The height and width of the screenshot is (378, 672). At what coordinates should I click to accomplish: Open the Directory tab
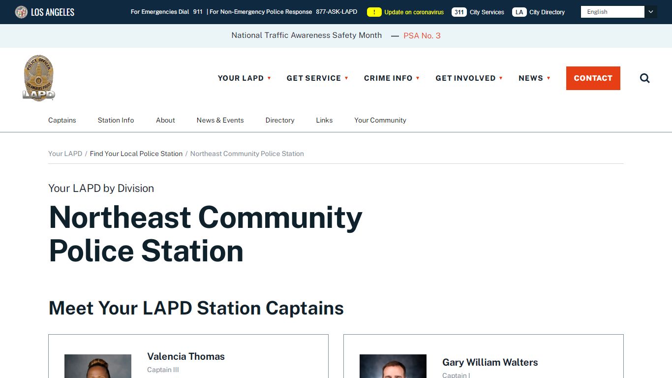pyautogui.click(x=280, y=120)
